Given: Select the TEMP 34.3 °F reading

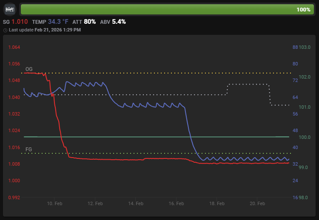Looking at the screenshot, I should [50, 22].
